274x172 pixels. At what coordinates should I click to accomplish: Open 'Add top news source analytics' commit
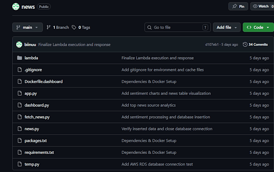149,105
